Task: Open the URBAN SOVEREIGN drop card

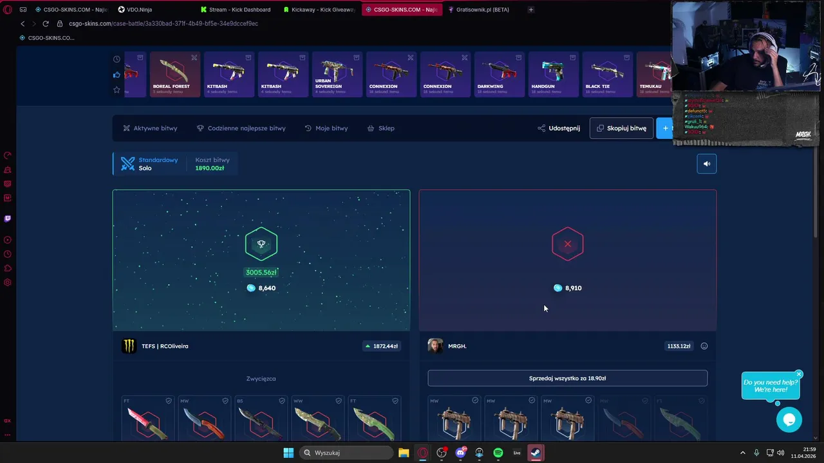Action: [337, 74]
